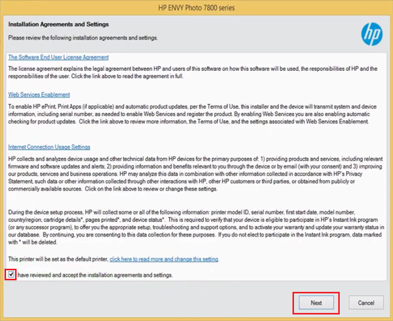The image size is (393, 321).
Task: Click the HP logo icon
Action: [372, 34]
